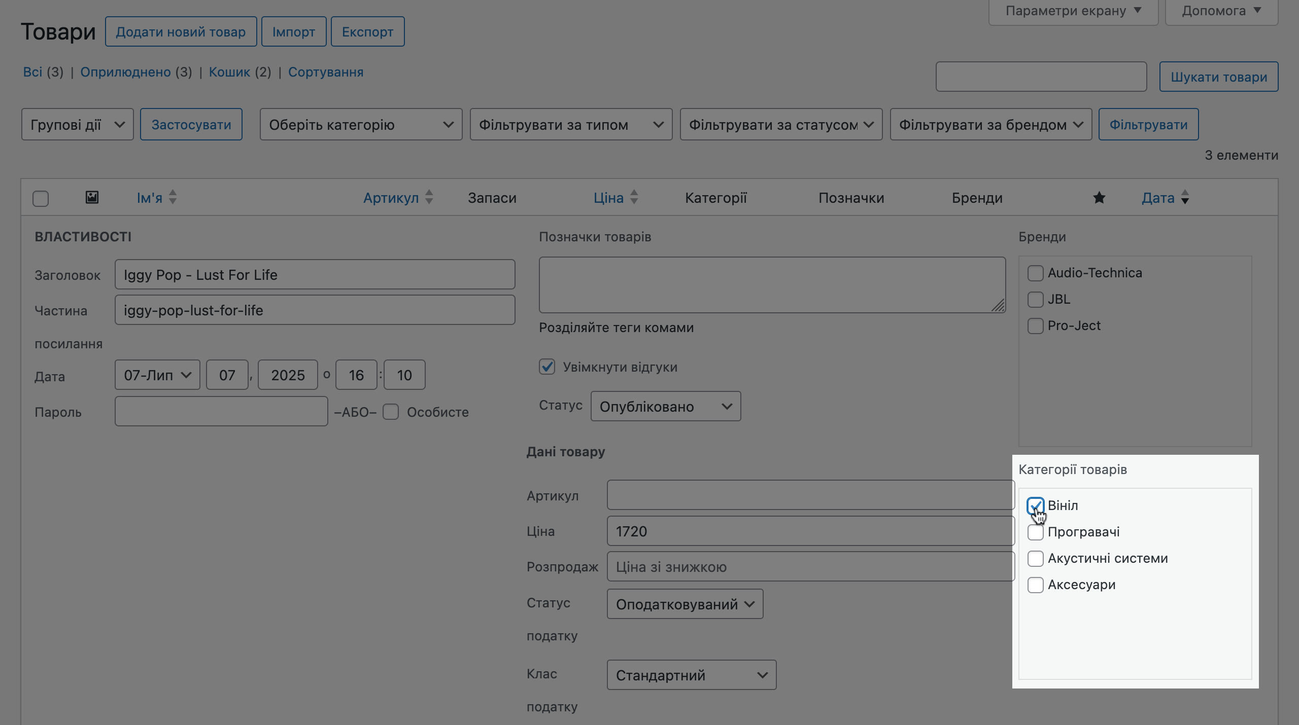The width and height of the screenshot is (1299, 725).
Task: Click the empty Артикул SKU field
Action: 810,495
